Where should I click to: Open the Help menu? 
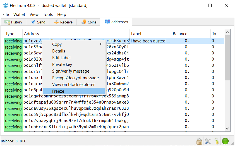click(62, 15)
